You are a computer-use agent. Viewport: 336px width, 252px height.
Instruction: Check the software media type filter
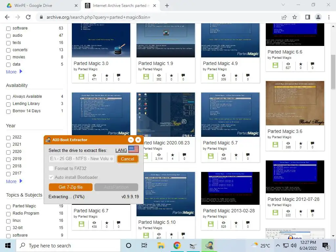(8, 29)
